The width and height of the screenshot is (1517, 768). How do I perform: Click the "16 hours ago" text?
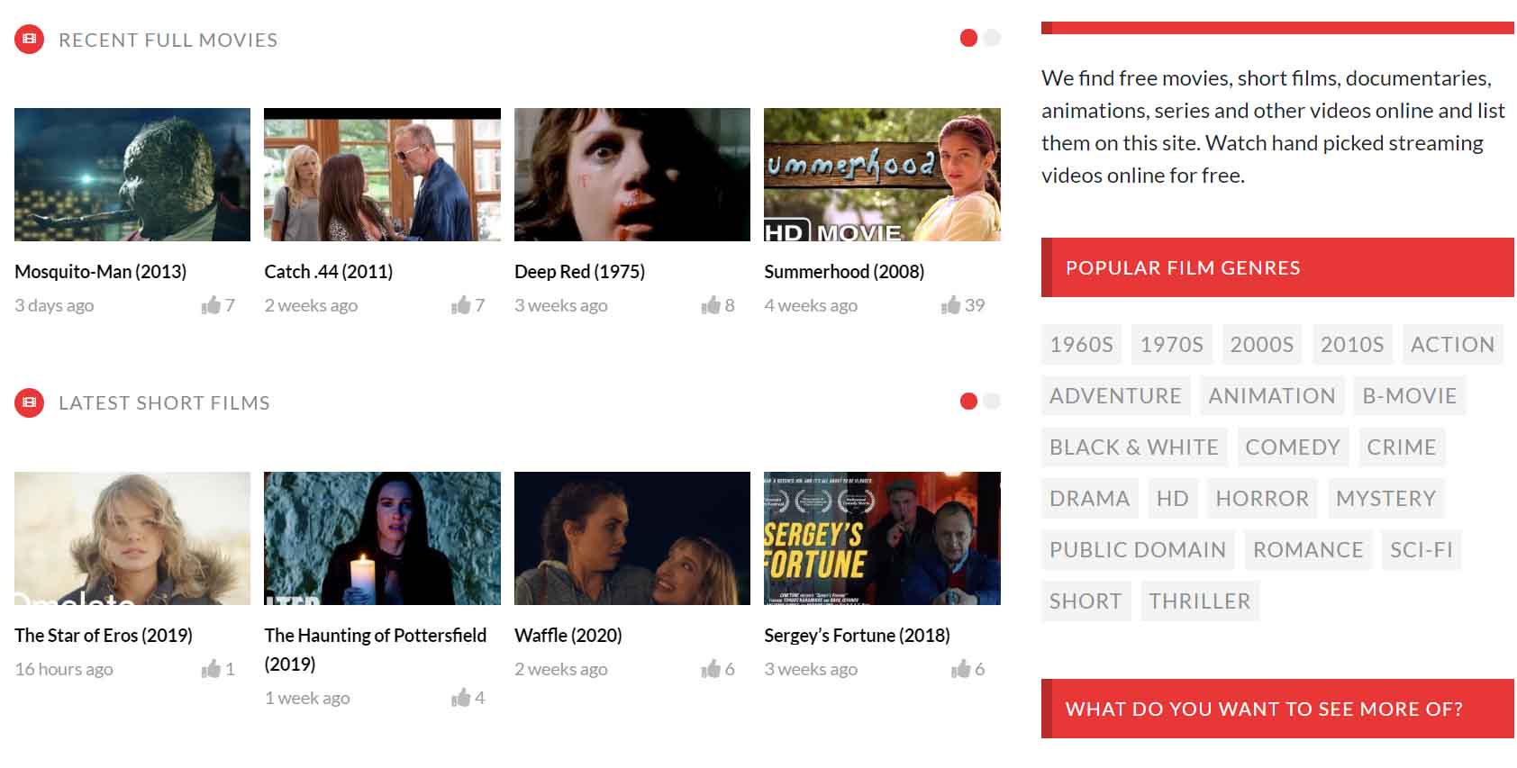click(64, 669)
